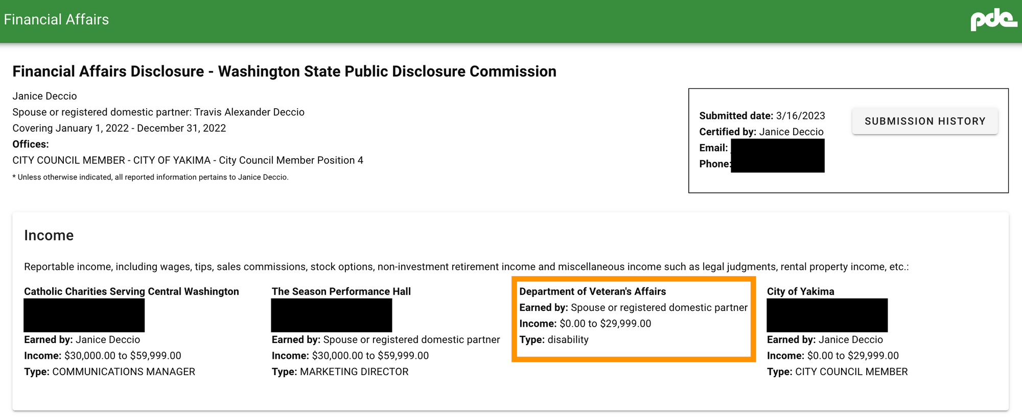
Task: Click Department of Veteran's Affairs entry title
Action: coord(593,291)
